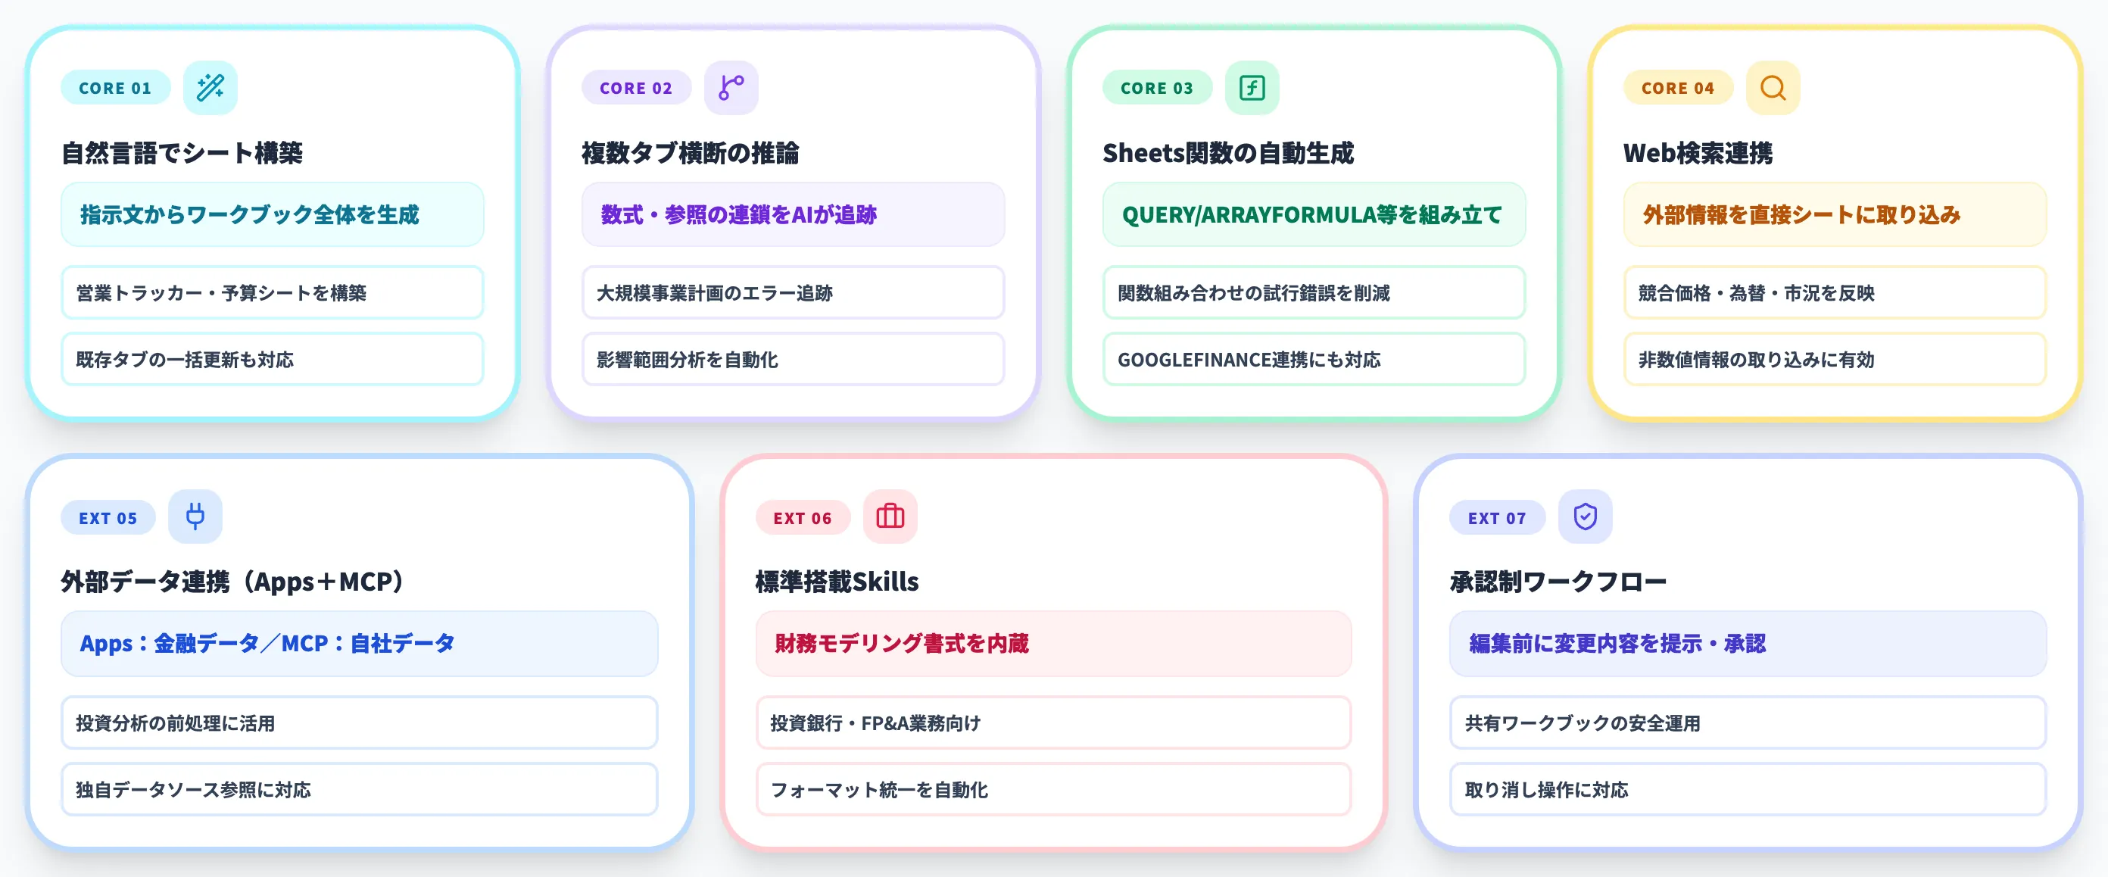Select the EXT 07 badge
Image resolution: width=2108 pixels, height=877 pixels.
point(1498,517)
